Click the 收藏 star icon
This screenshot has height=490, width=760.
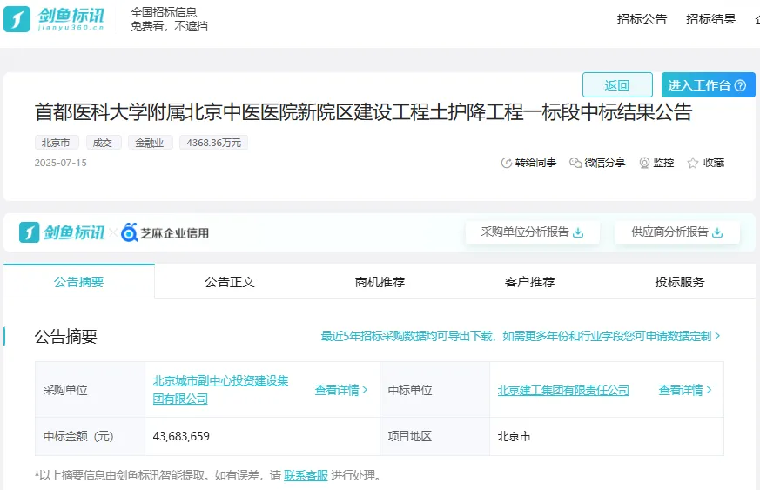click(693, 163)
